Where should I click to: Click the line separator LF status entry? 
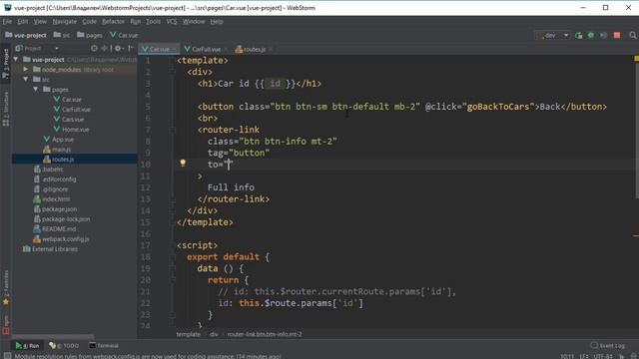point(583,356)
